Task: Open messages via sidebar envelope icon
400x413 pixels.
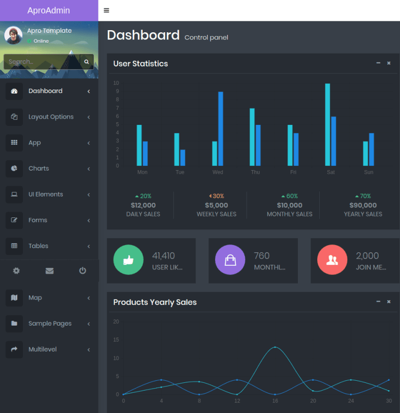Action: (x=49, y=271)
